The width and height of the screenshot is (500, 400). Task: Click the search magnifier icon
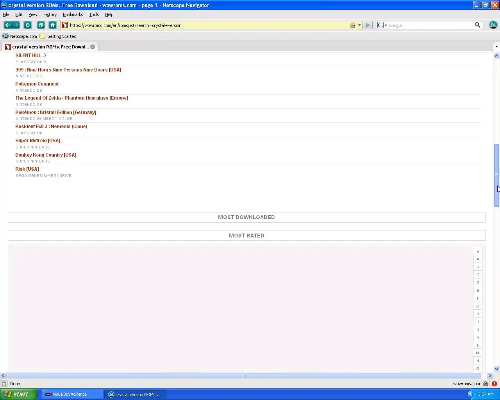(x=477, y=25)
